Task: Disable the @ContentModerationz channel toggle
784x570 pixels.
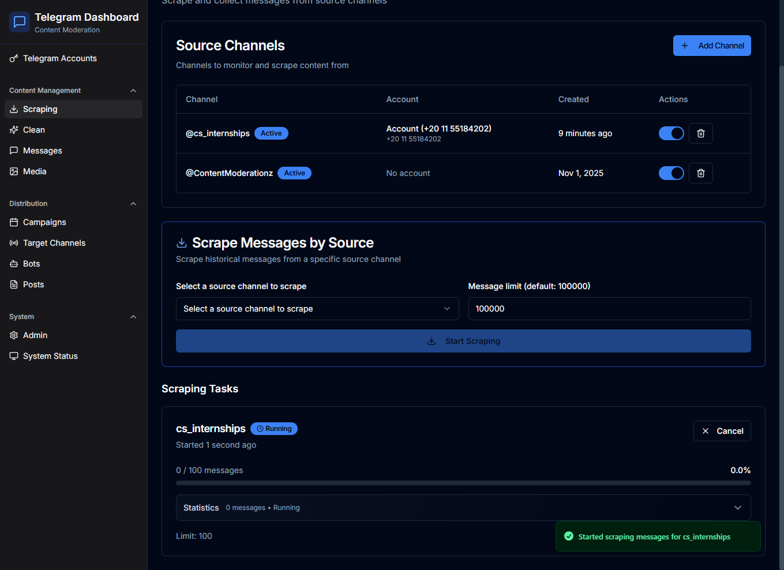Action: [672, 173]
